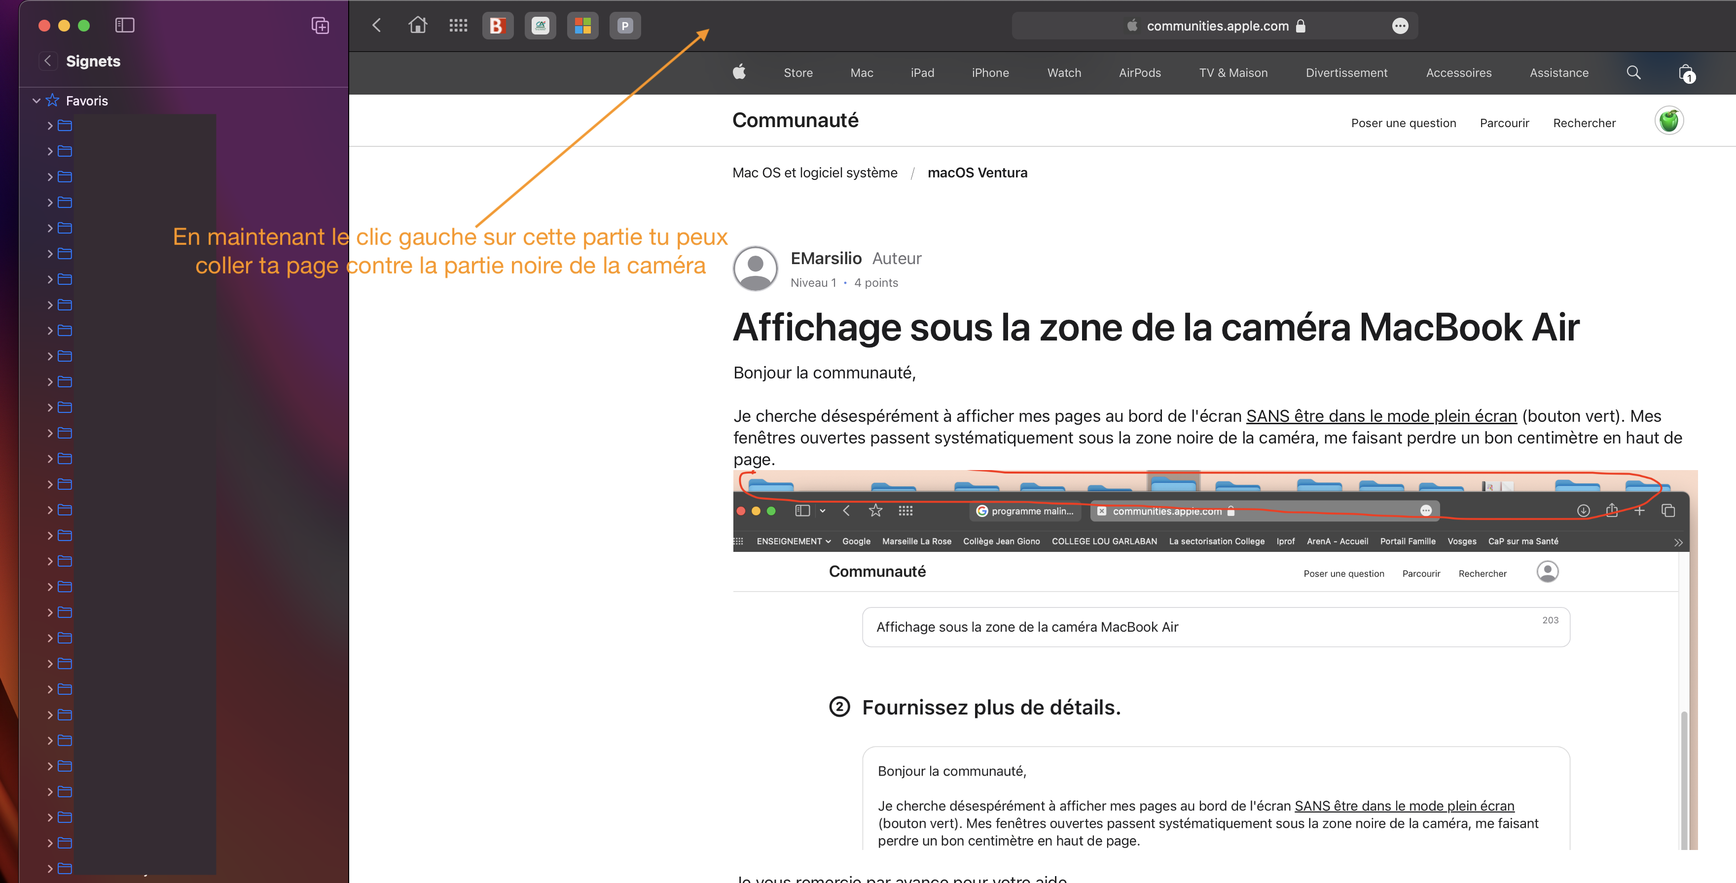Viewport: 1736px width, 883px height.
Task: Open the red B favorite shortcut
Action: (497, 26)
